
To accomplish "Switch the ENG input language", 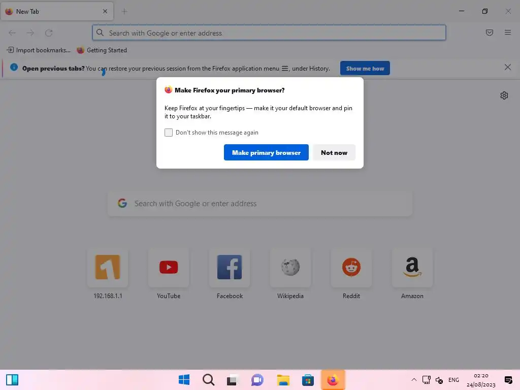I will click(x=453, y=380).
